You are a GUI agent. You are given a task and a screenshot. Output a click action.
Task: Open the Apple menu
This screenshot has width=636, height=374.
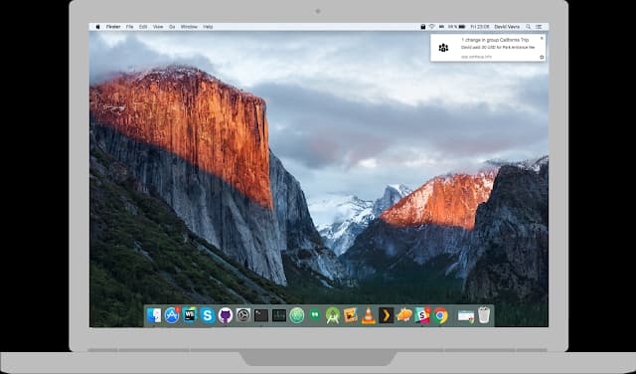[97, 27]
